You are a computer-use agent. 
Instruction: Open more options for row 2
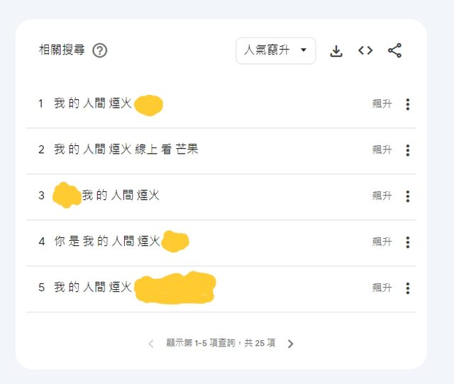[407, 150]
